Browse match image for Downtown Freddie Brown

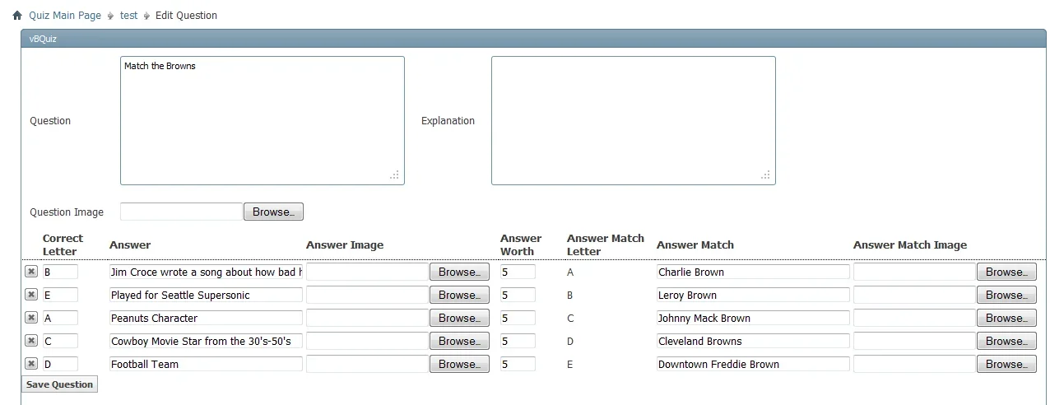[1006, 364]
